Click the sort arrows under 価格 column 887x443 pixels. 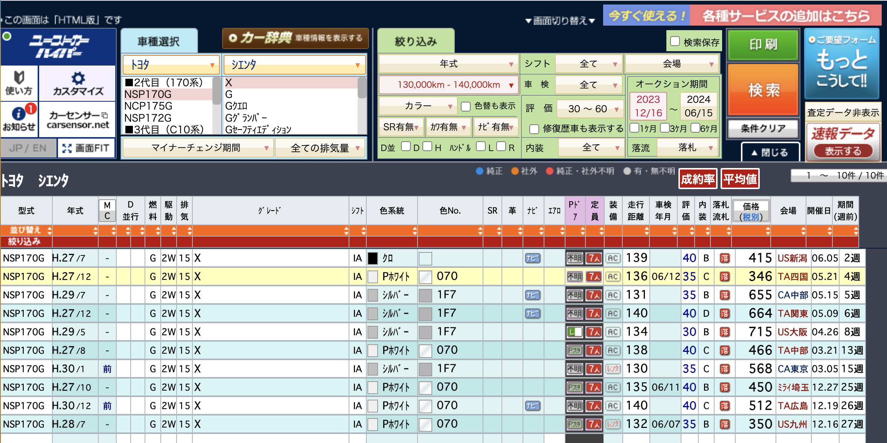[x=767, y=231]
